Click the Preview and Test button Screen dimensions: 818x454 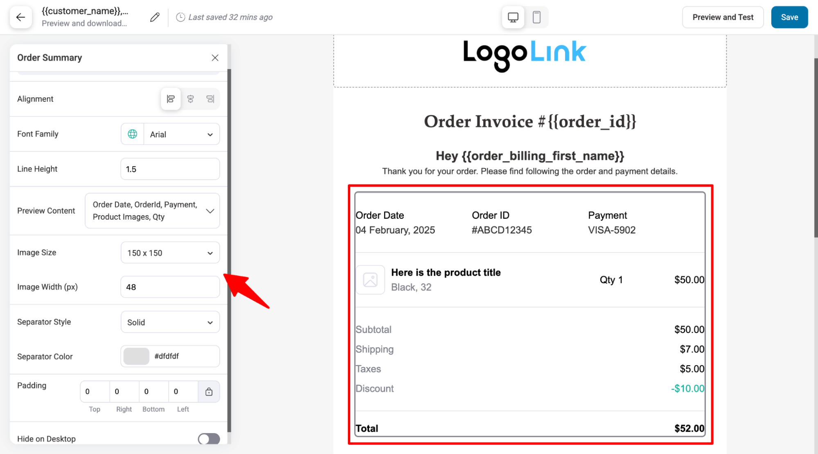point(723,17)
